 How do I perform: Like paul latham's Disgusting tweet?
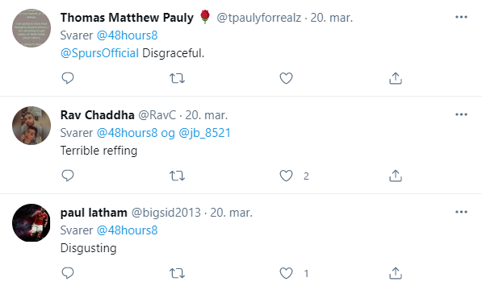point(286,273)
